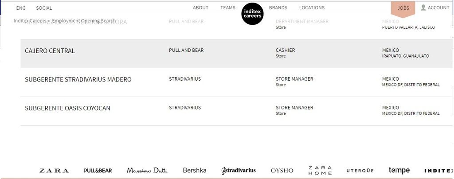Screen dimensions: 454x179
Task: Open the Jobs menu tab
Action: coord(403,8)
